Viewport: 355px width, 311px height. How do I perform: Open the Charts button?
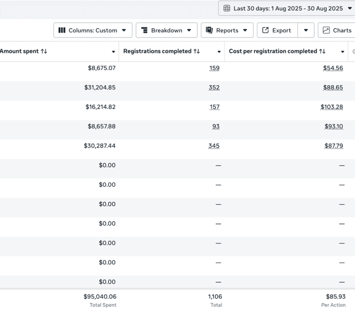tap(337, 30)
